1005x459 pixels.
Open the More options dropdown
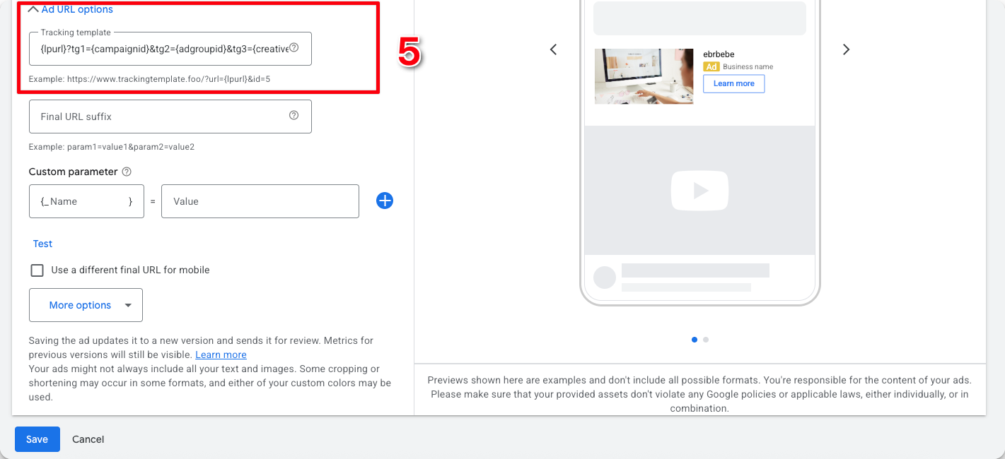86,305
